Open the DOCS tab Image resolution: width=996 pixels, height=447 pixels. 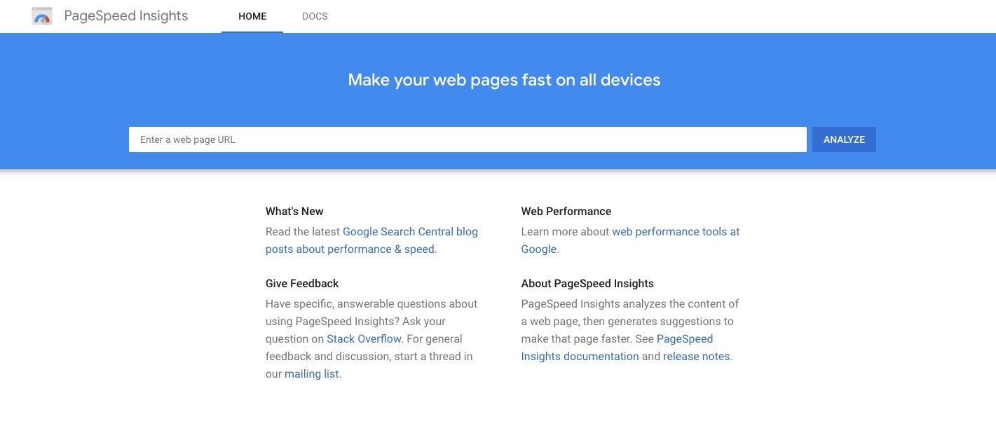[x=315, y=16]
